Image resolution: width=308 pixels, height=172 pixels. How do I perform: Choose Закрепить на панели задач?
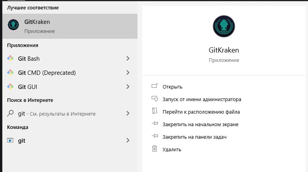194,137
